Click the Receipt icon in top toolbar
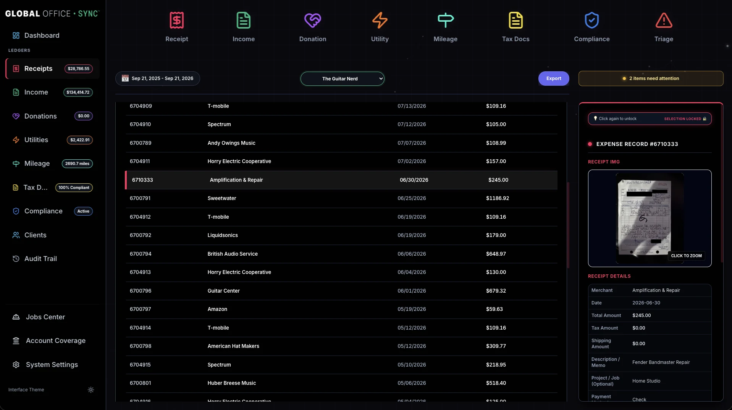Screen dimensions: 732x410 click(x=176, y=20)
